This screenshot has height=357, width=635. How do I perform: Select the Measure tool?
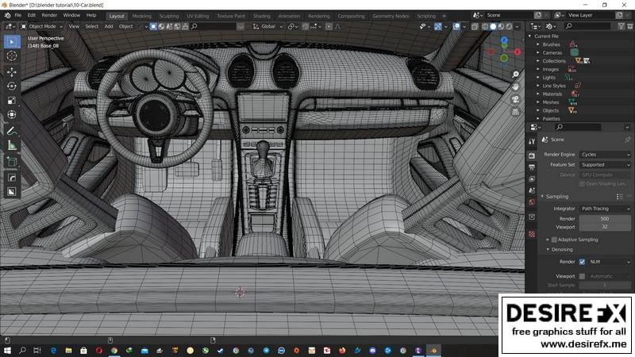pos(12,145)
